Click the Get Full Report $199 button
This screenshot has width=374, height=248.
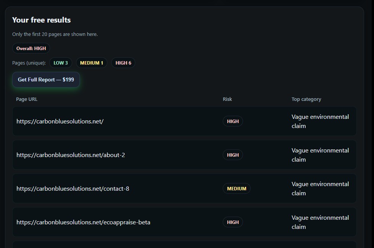(46, 80)
